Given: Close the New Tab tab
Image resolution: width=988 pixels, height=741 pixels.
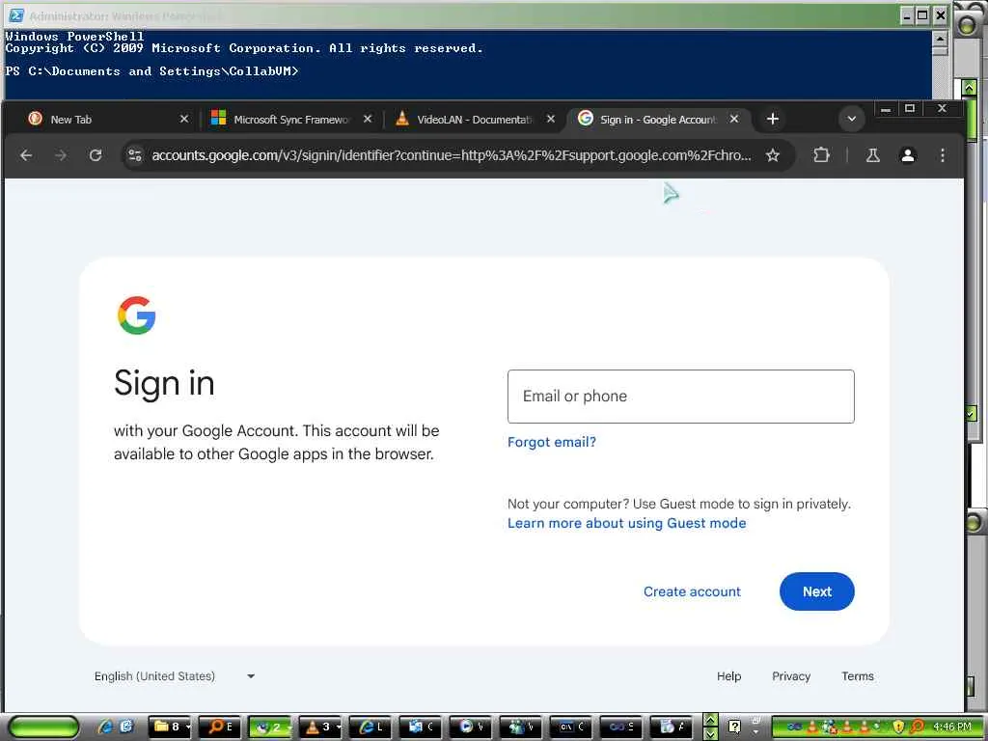Looking at the screenshot, I should click(184, 119).
